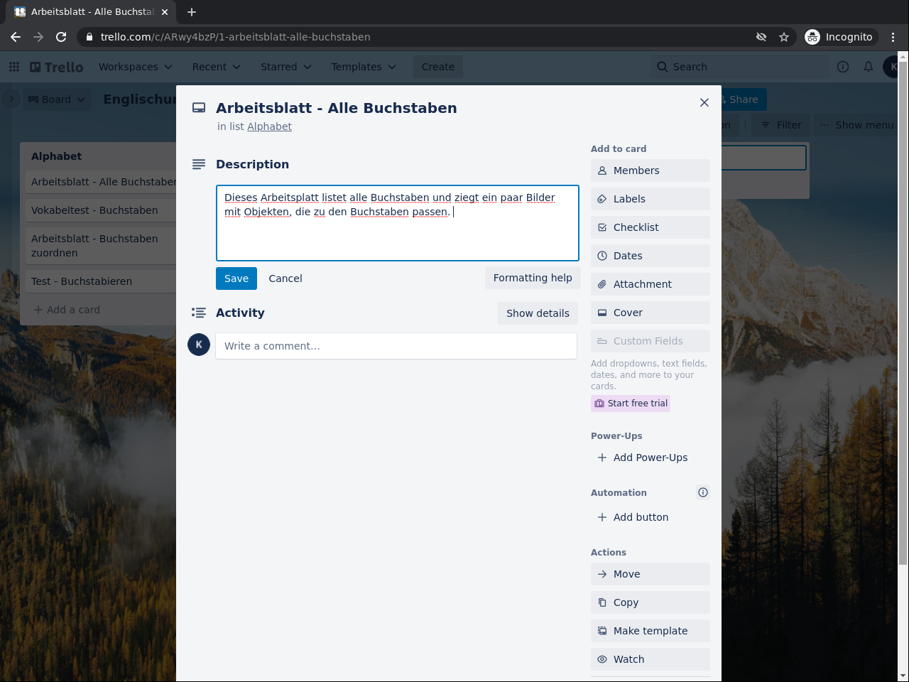
Task: Set Dates for the card
Action: point(651,256)
